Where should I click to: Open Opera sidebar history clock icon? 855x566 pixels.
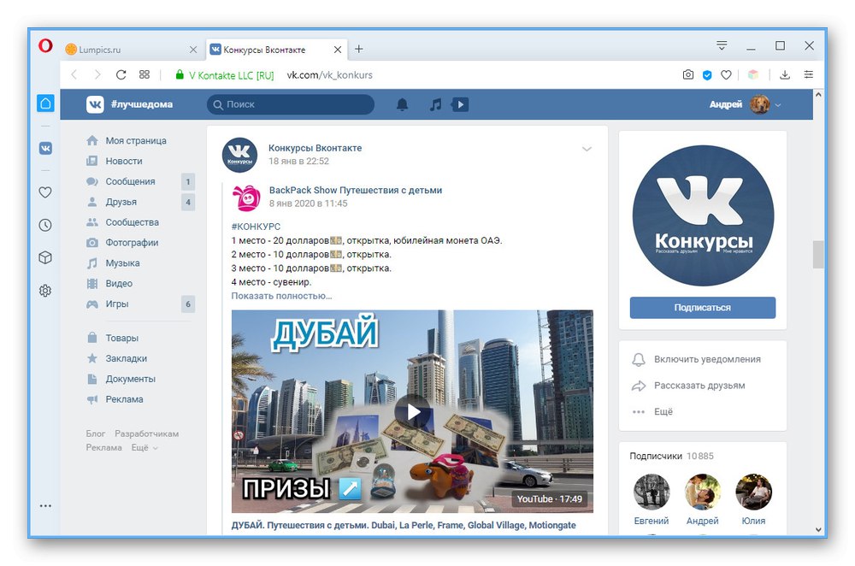[45, 225]
